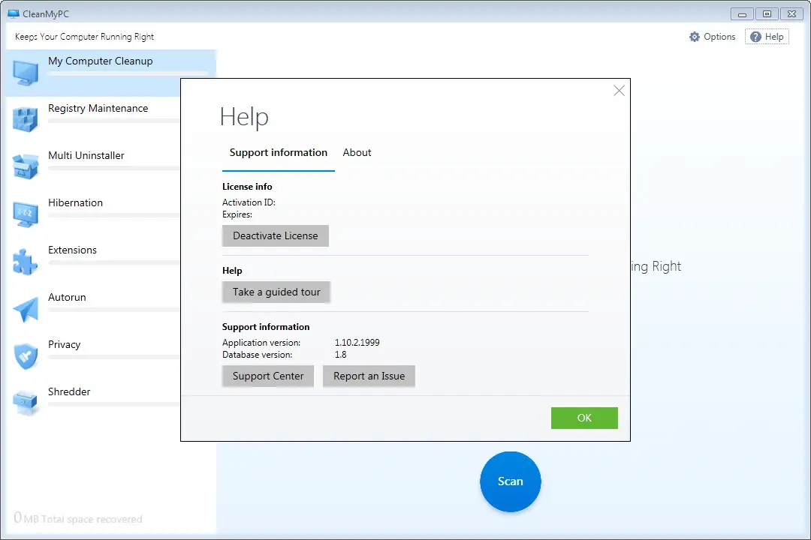Click the License info heading
Screen dimensions: 811x540
coord(247,187)
